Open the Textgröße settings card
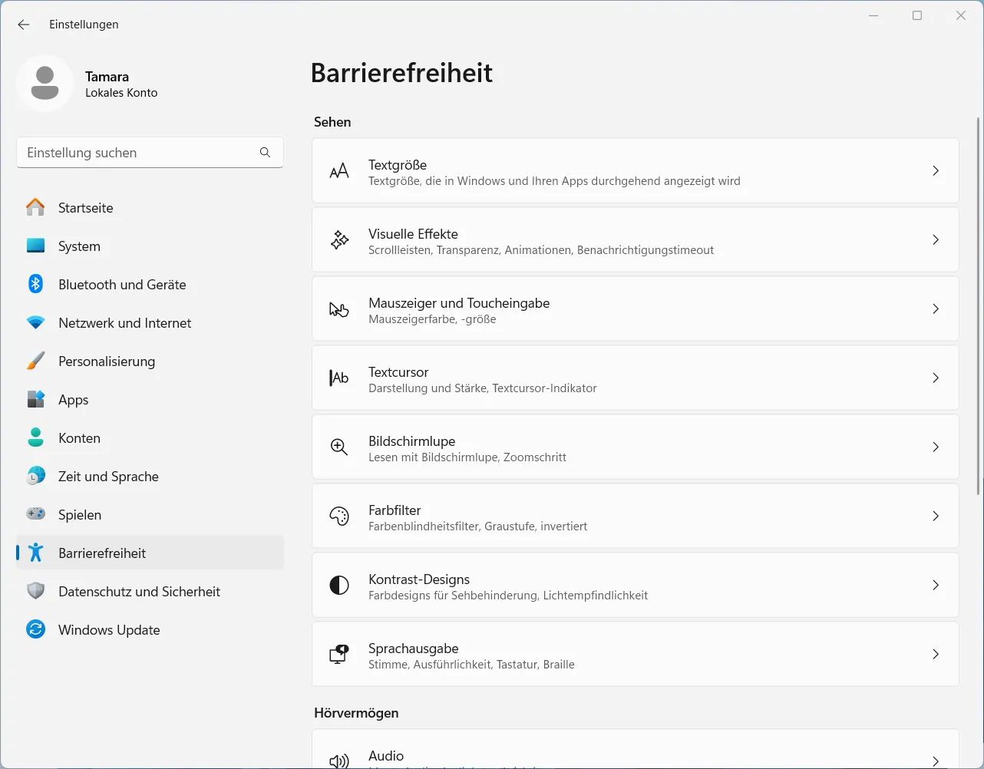The height and width of the screenshot is (769, 984). [636, 170]
